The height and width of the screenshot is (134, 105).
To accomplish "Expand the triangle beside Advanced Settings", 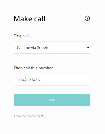I will point(42,116).
